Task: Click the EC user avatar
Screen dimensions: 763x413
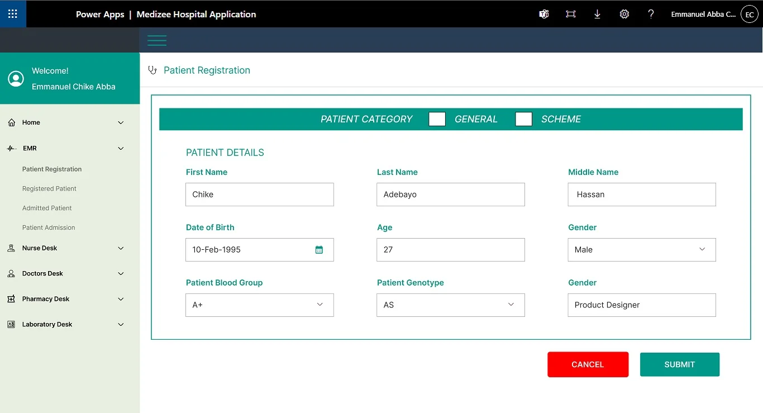Action: point(749,15)
